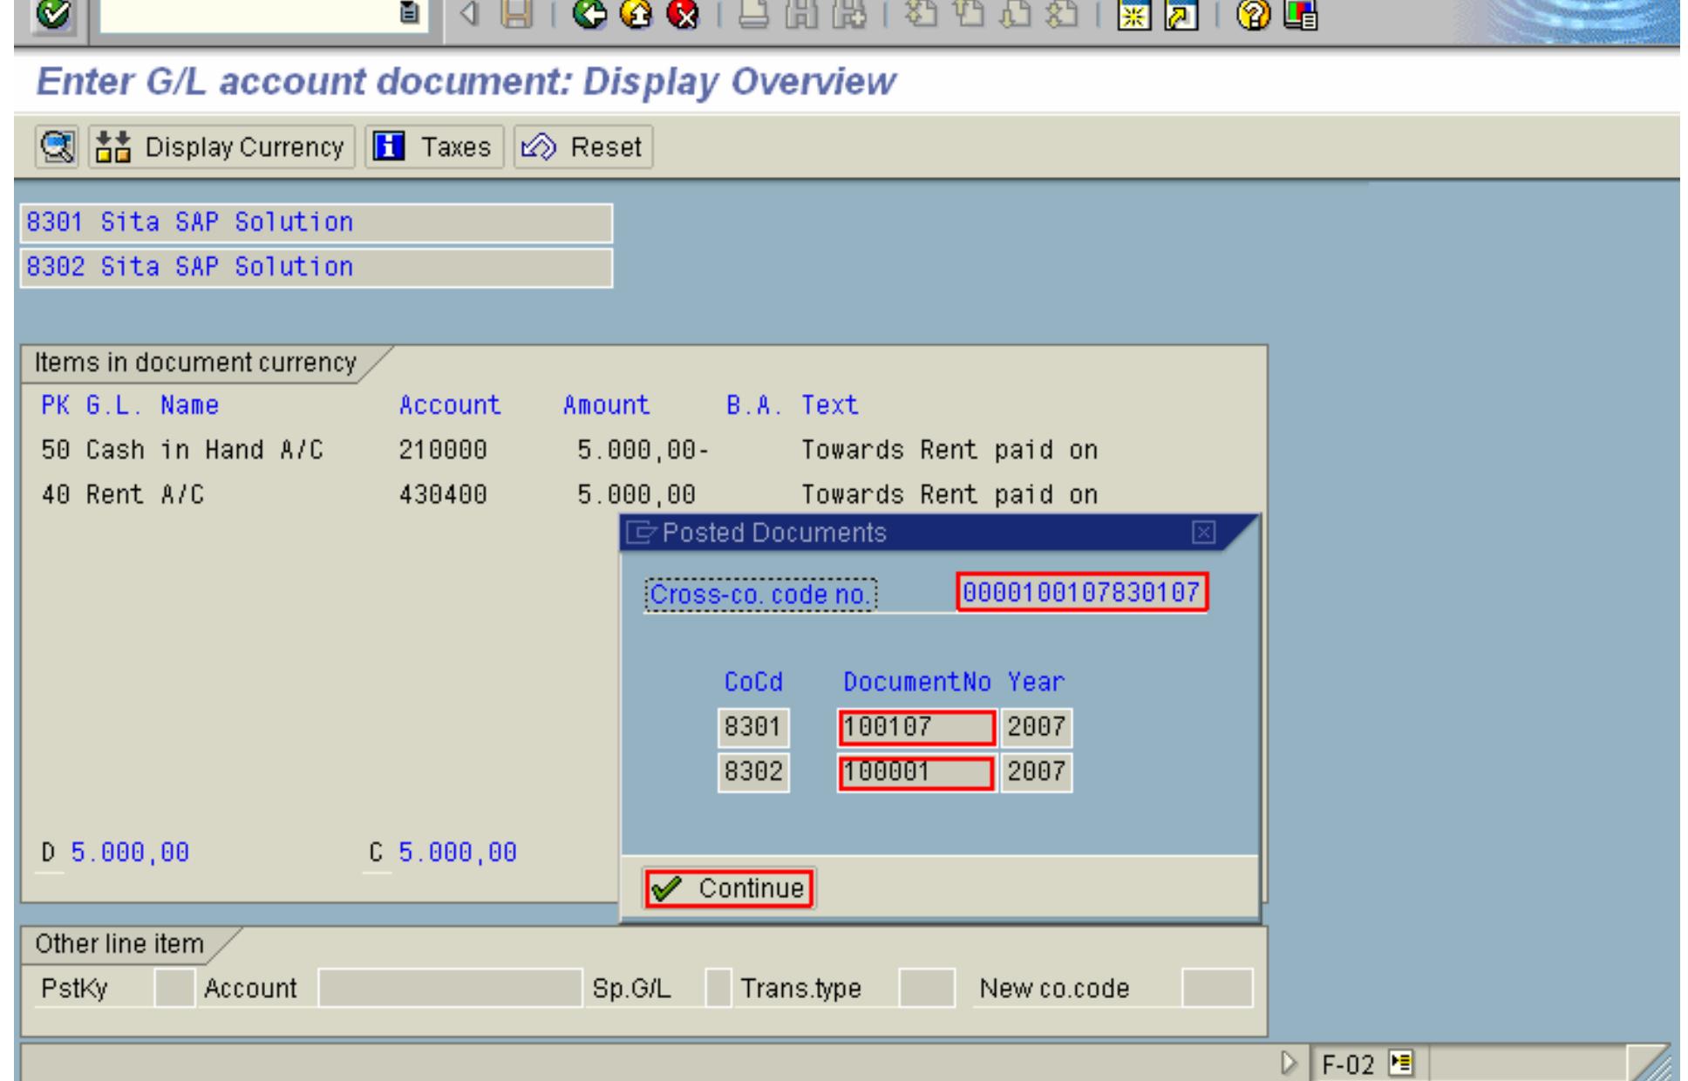
Task: Exit using the yellow up-arrow icon
Action: pos(637,15)
